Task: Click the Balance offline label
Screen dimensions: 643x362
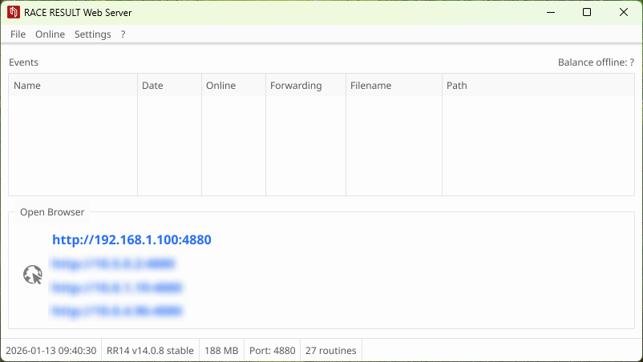Action: point(595,62)
